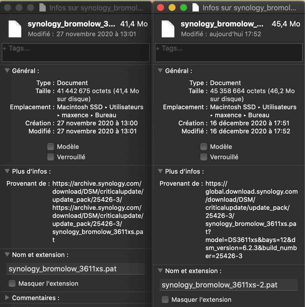
Task: Close the right Info window with red button
Action: tap(161, 8)
